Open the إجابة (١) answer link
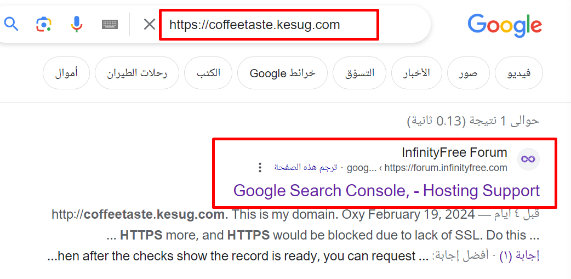 (526, 255)
